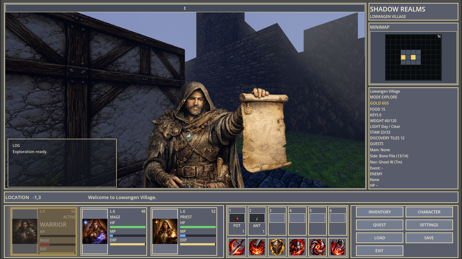Click the Mage's green HP bar
Screen dimensions: 462x259
pyautogui.click(x=128, y=227)
